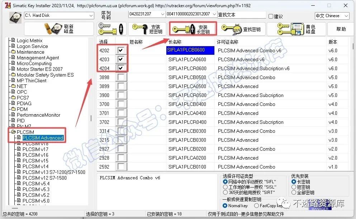Click the unlabeled two-keys toolbar button

[x=111, y=29]
